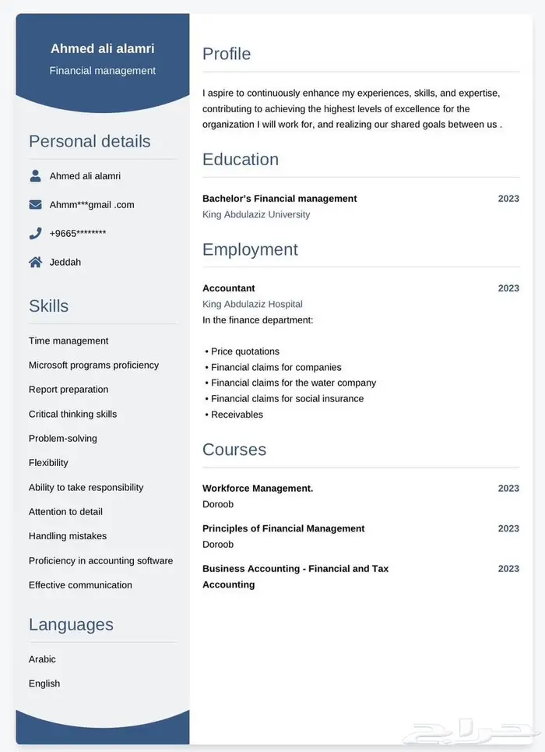Click the phone handset icon
This screenshot has height=752, width=545.
click(x=35, y=233)
